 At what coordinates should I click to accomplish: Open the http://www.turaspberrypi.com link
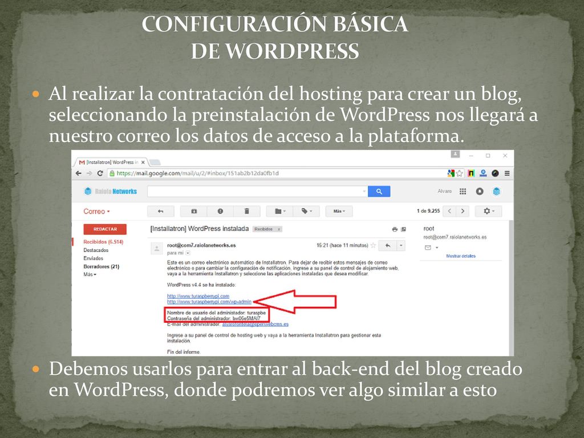click(198, 296)
